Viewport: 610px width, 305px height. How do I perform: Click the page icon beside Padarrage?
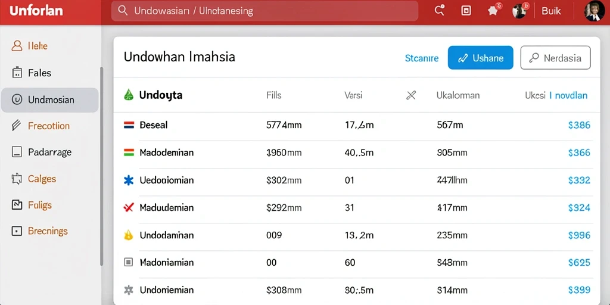[17, 152]
